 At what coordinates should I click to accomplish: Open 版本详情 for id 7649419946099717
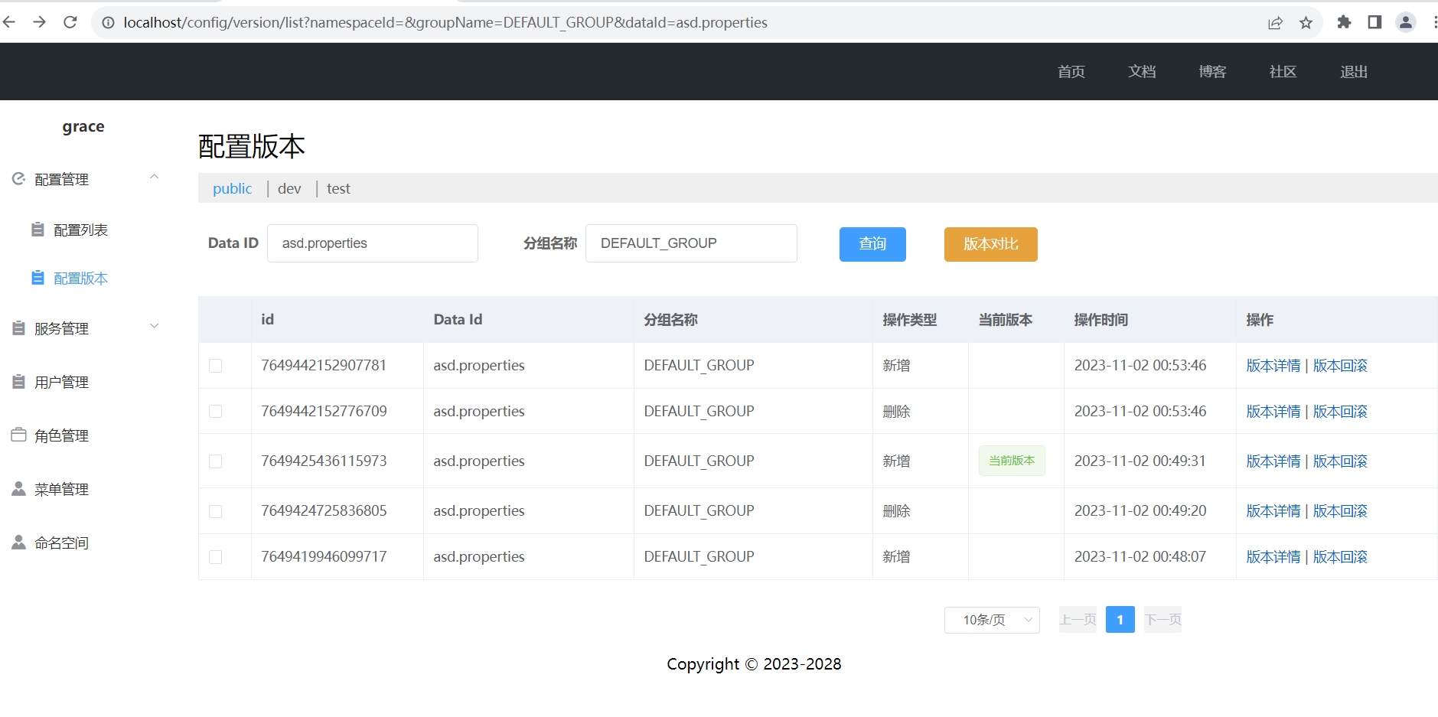pos(1273,557)
